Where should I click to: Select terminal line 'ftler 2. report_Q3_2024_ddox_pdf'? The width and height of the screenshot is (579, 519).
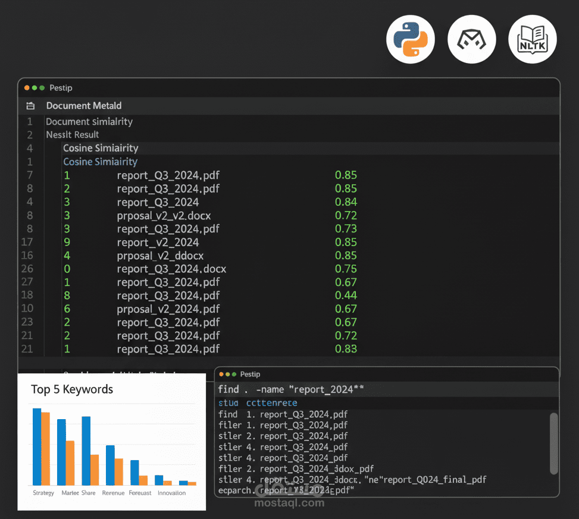coord(296,469)
